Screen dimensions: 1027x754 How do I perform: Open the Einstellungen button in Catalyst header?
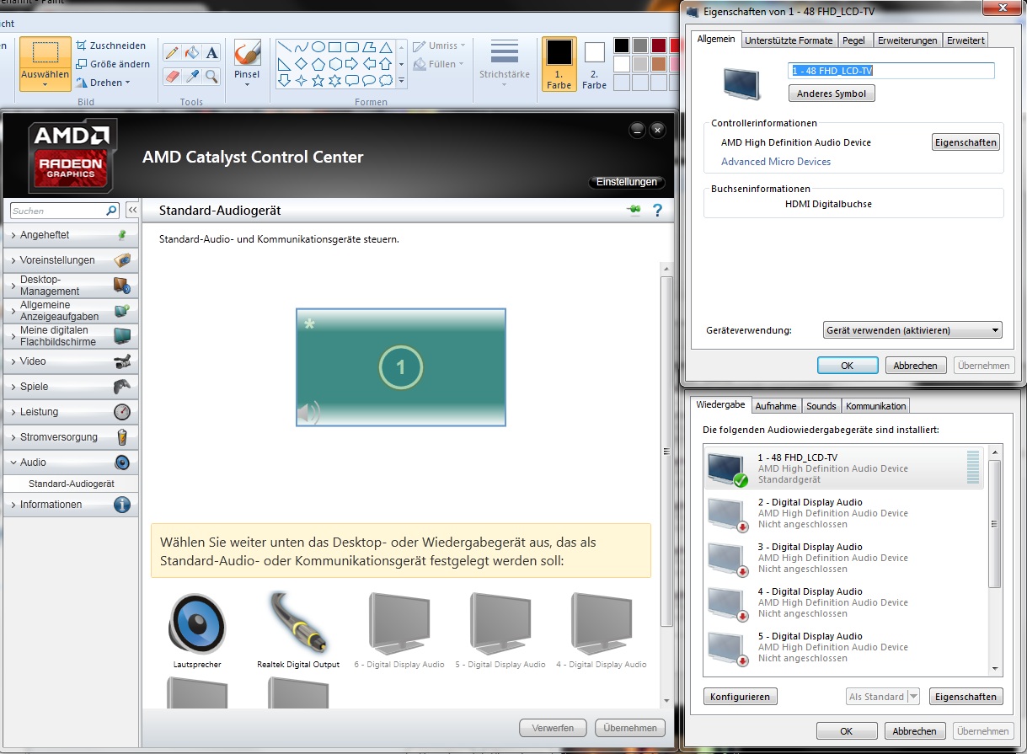[x=626, y=182]
